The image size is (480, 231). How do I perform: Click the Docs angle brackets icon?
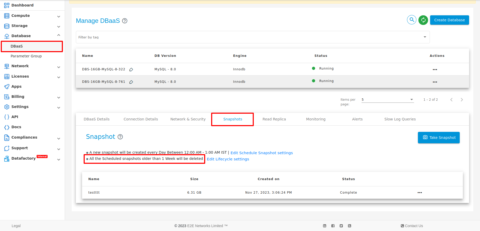[x=7, y=127]
